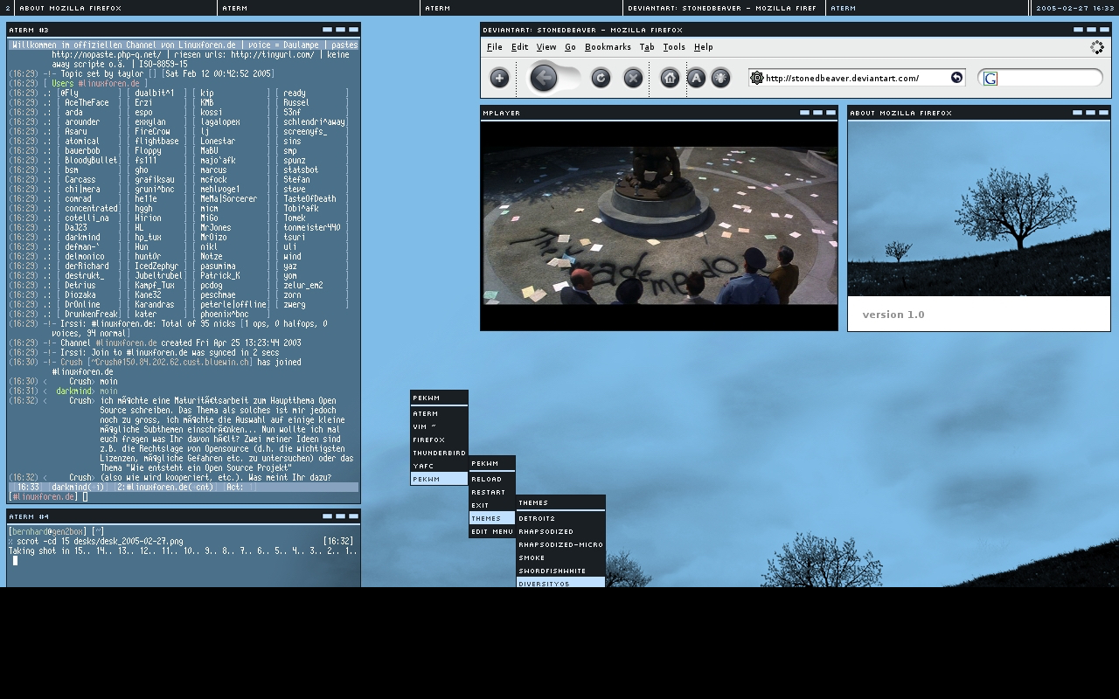Click the nick 'DrunkenFreak' in the irssi list
The height and width of the screenshot is (699, 1119).
click(91, 314)
